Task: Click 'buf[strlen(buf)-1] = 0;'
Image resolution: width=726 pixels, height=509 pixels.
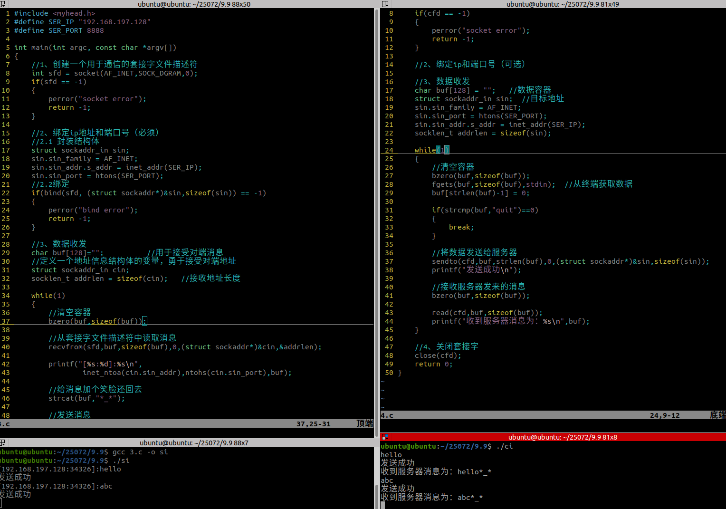Action: click(x=480, y=193)
